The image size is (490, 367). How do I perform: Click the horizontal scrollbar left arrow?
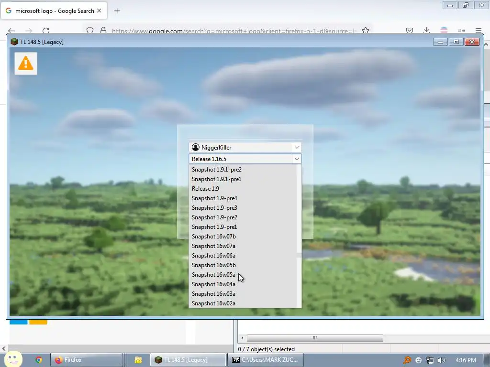242,338
